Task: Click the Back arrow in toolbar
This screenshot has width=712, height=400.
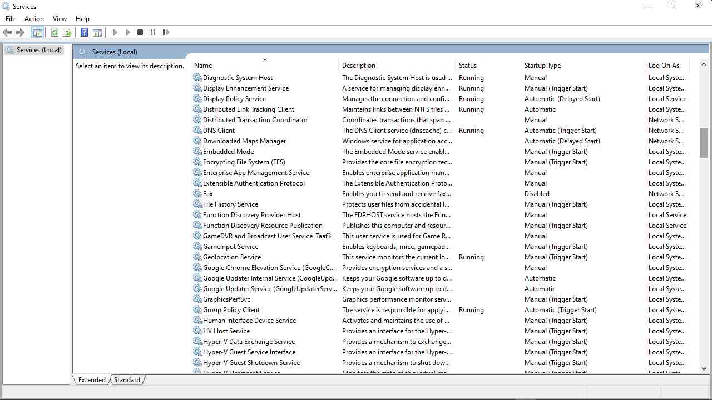Action: [7, 32]
